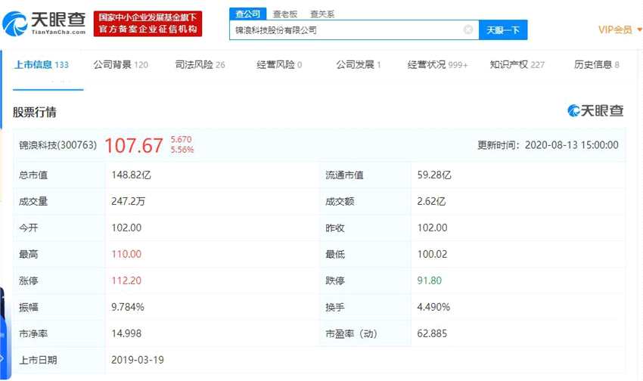Click the 上市日期 value 2019-03-19
643x381 pixels.
(x=138, y=360)
